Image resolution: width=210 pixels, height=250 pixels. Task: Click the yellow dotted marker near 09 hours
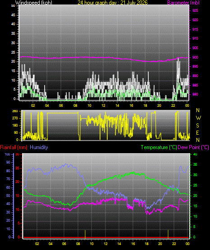(x=85, y=234)
